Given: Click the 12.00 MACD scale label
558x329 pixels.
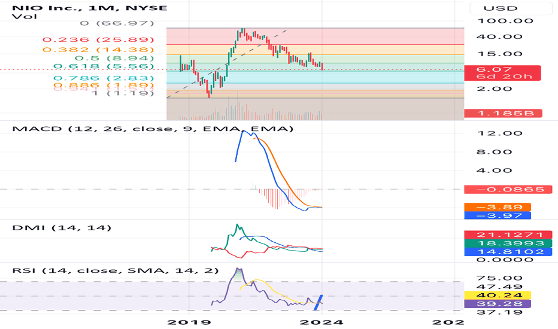Looking at the screenshot, I should pos(499,133).
